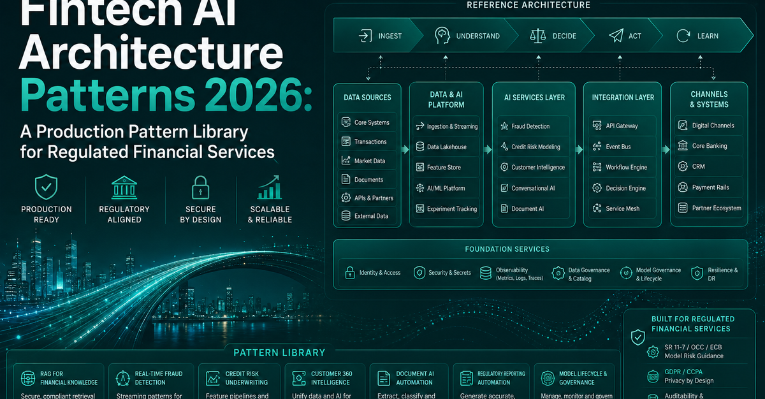Image resolution: width=765 pixels, height=399 pixels.
Task: Select the Ingestion & Streaming item
Action: click(446, 126)
